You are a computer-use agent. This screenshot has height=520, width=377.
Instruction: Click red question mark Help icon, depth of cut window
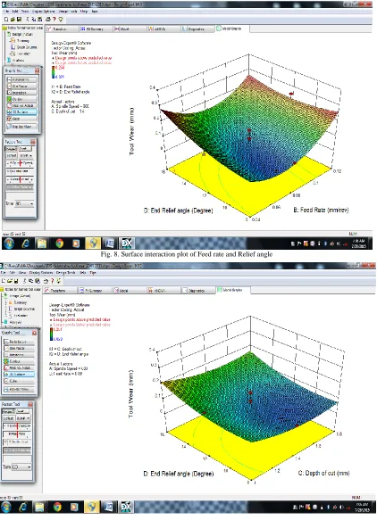click(52, 281)
